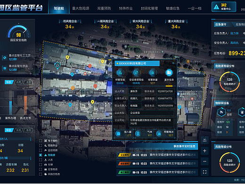
Task: Click the 报警数量 alarm icon
Action: coord(153,73)
